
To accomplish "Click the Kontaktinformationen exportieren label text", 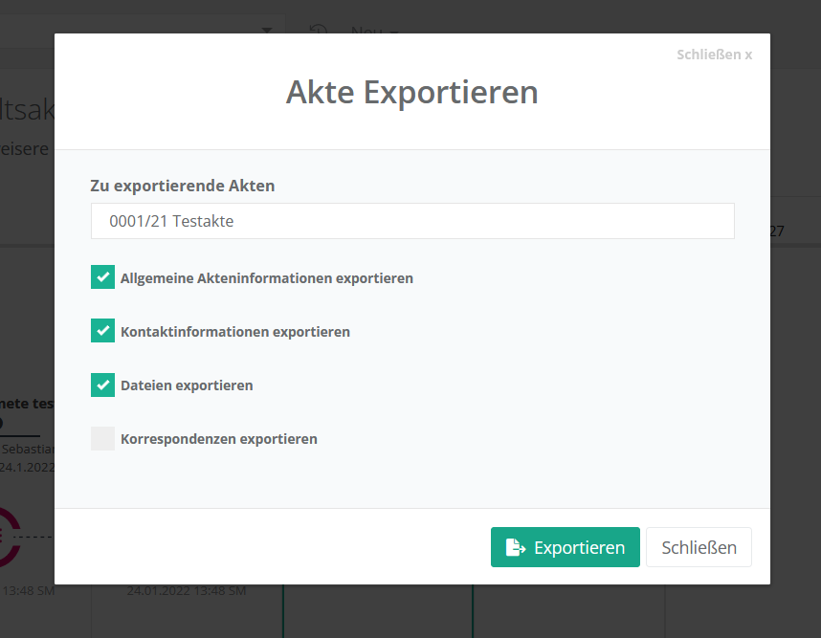I will coord(235,332).
